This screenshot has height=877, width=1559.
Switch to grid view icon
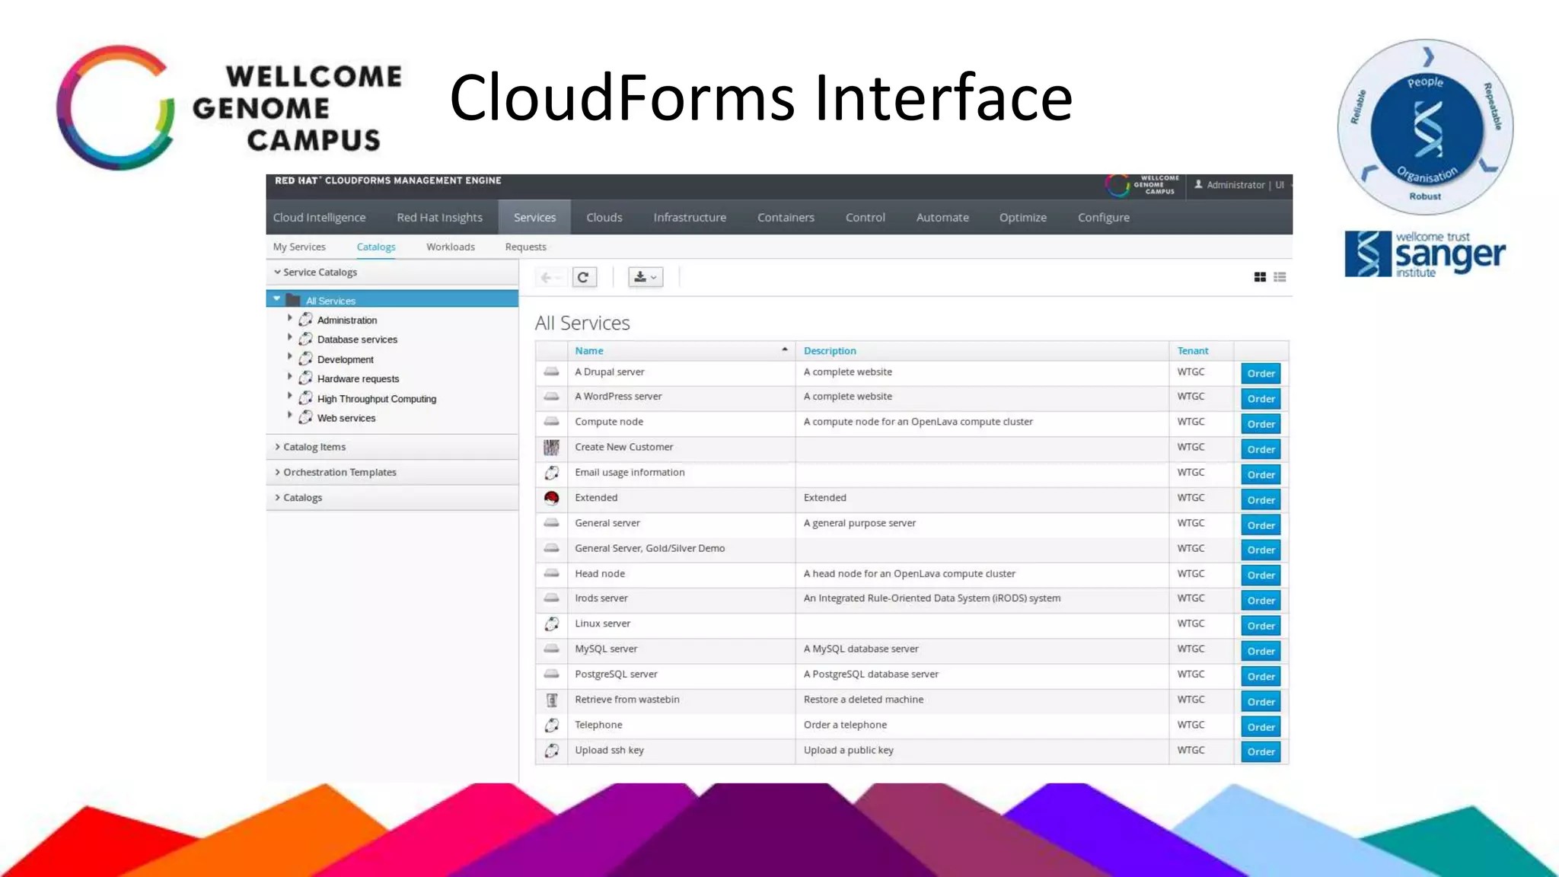pos(1260,277)
